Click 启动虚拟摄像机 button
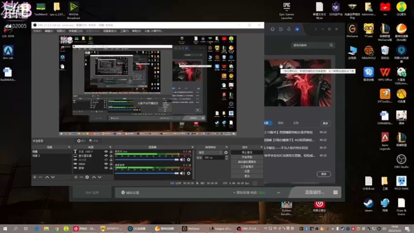 click(247, 162)
